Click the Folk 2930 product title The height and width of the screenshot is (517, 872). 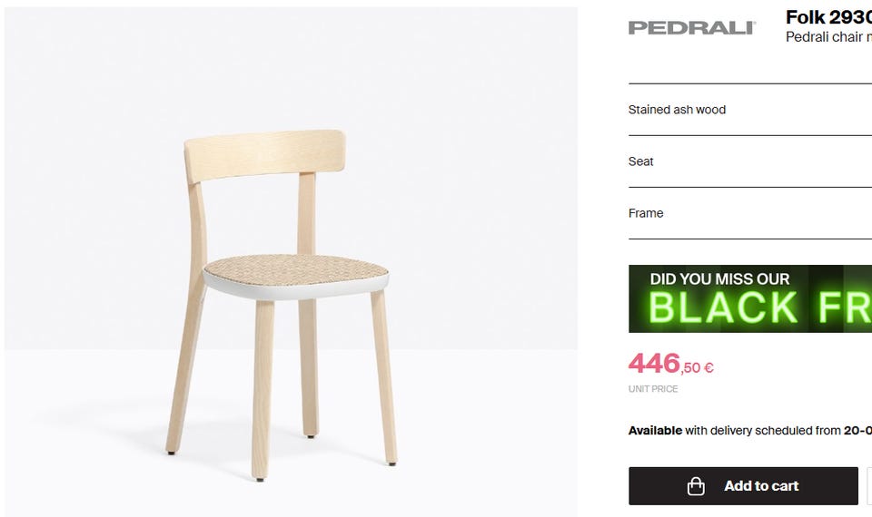coord(828,17)
